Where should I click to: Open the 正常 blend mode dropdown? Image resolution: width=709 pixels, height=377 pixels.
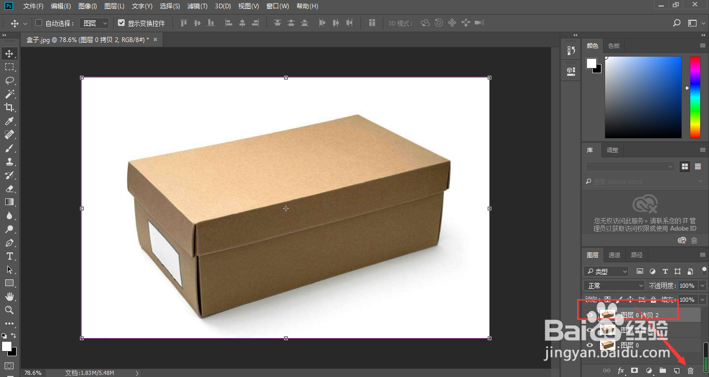pos(614,286)
